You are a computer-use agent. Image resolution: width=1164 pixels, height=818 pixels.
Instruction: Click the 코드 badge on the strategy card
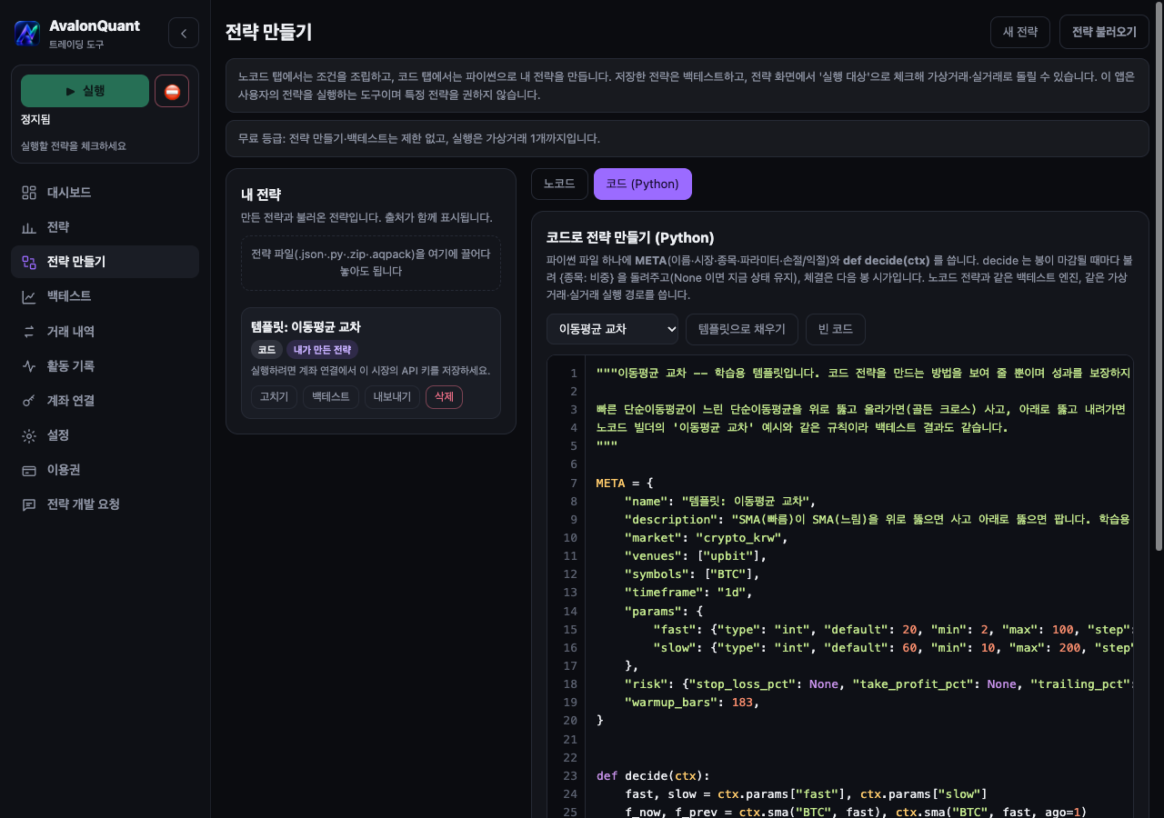tap(266, 350)
